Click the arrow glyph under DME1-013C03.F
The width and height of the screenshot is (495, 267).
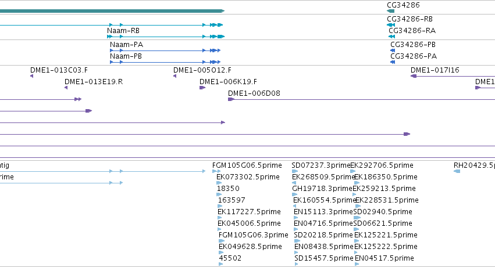(31, 76)
